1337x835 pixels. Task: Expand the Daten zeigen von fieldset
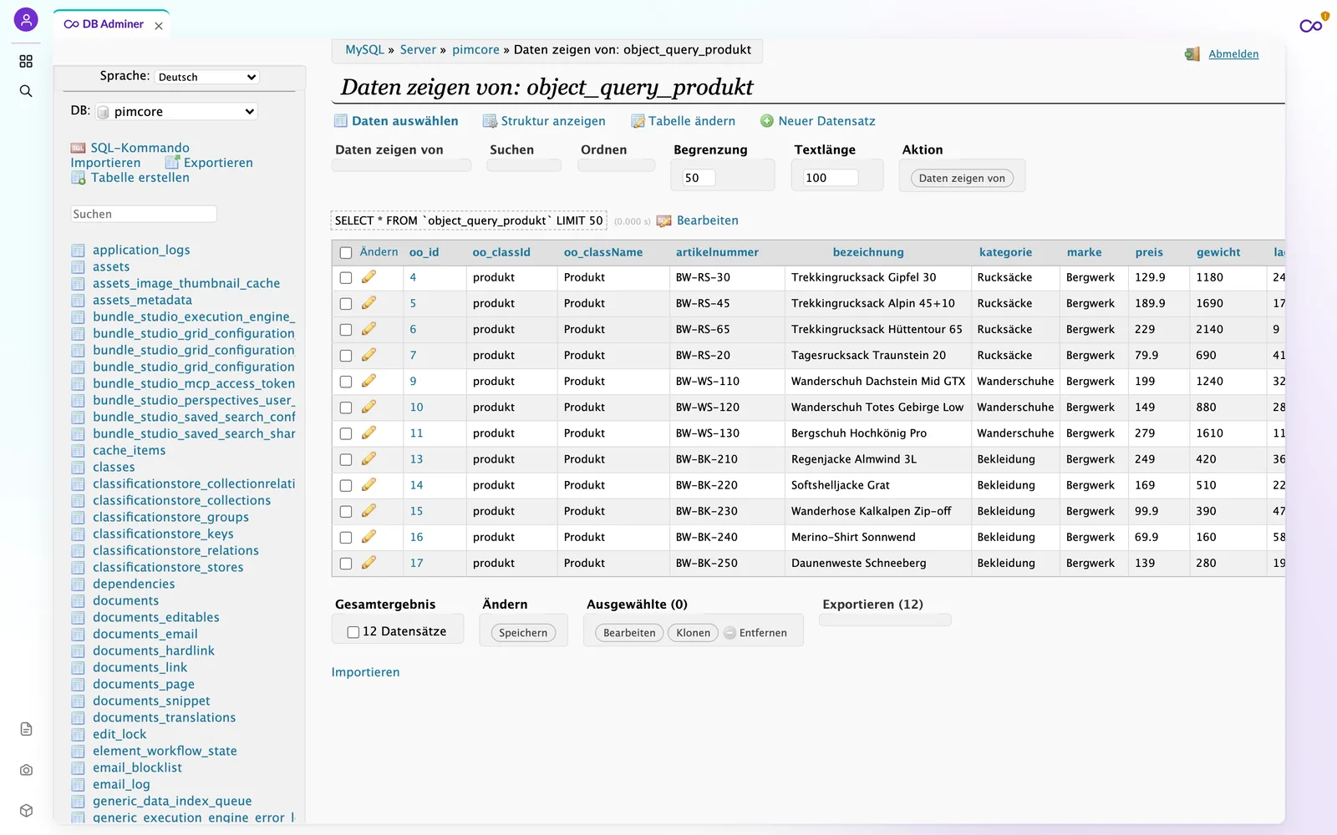click(x=389, y=149)
